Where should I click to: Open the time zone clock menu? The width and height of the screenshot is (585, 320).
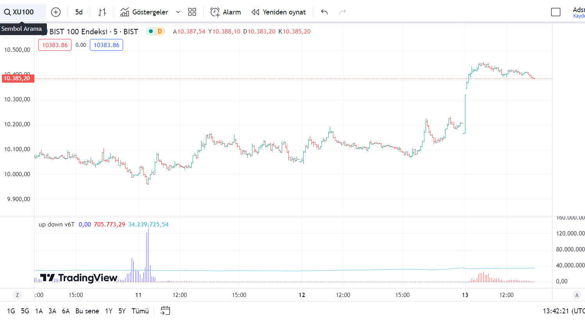tap(563, 311)
